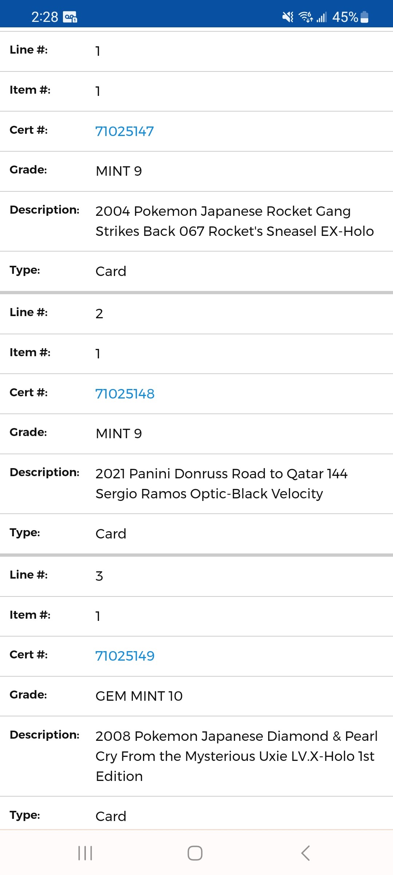
Task: Tap the Android back navigation arrow
Action: click(306, 853)
